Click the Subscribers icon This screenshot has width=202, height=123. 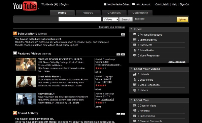pyautogui.click(x=135, y=80)
